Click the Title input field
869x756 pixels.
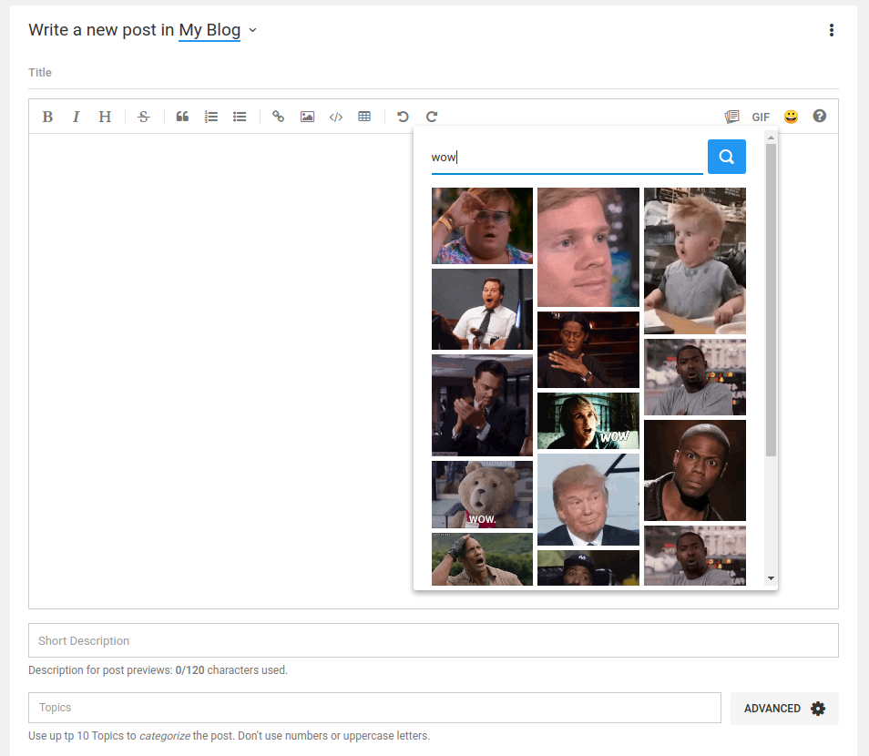tap(434, 73)
